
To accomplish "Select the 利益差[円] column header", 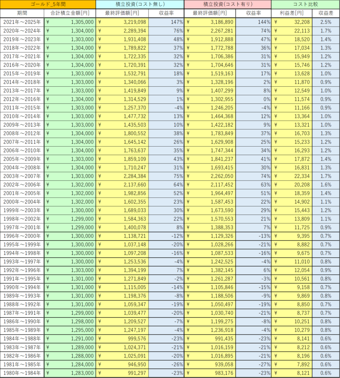I will point(291,13).
